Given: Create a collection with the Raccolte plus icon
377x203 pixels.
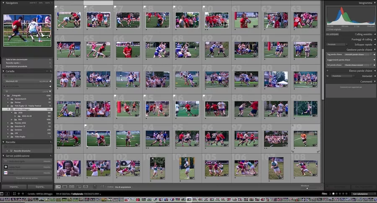Looking at the screenshot, I should click(x=51, y=142).
